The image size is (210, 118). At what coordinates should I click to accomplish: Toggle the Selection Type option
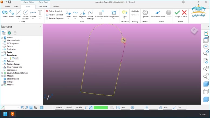tap(124, 14)
